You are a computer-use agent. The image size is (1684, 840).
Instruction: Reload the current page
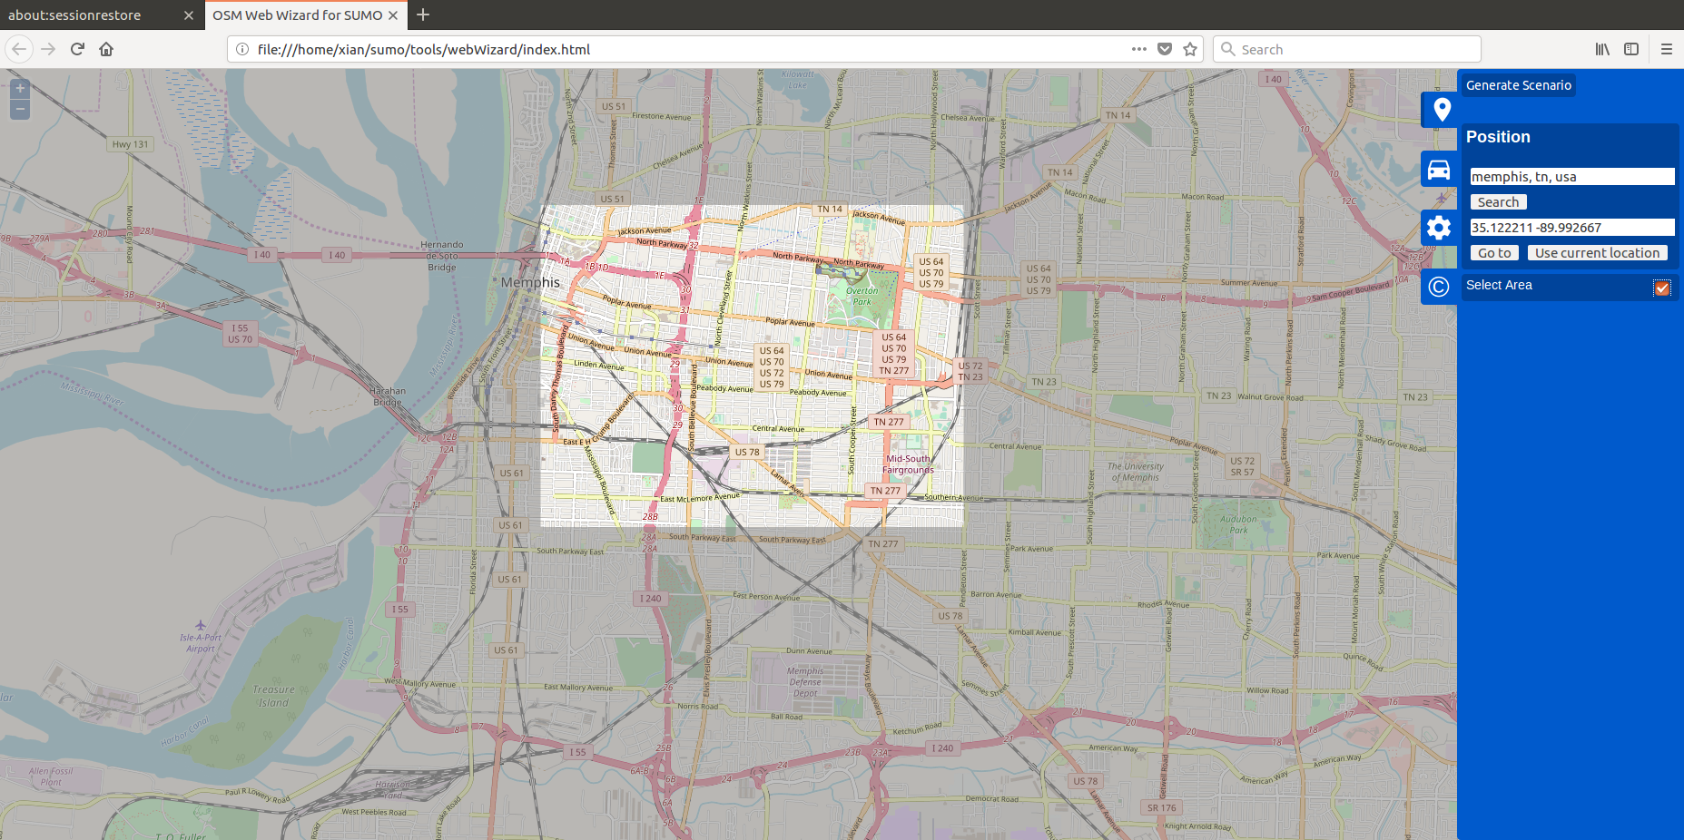(x=76, y=49)
